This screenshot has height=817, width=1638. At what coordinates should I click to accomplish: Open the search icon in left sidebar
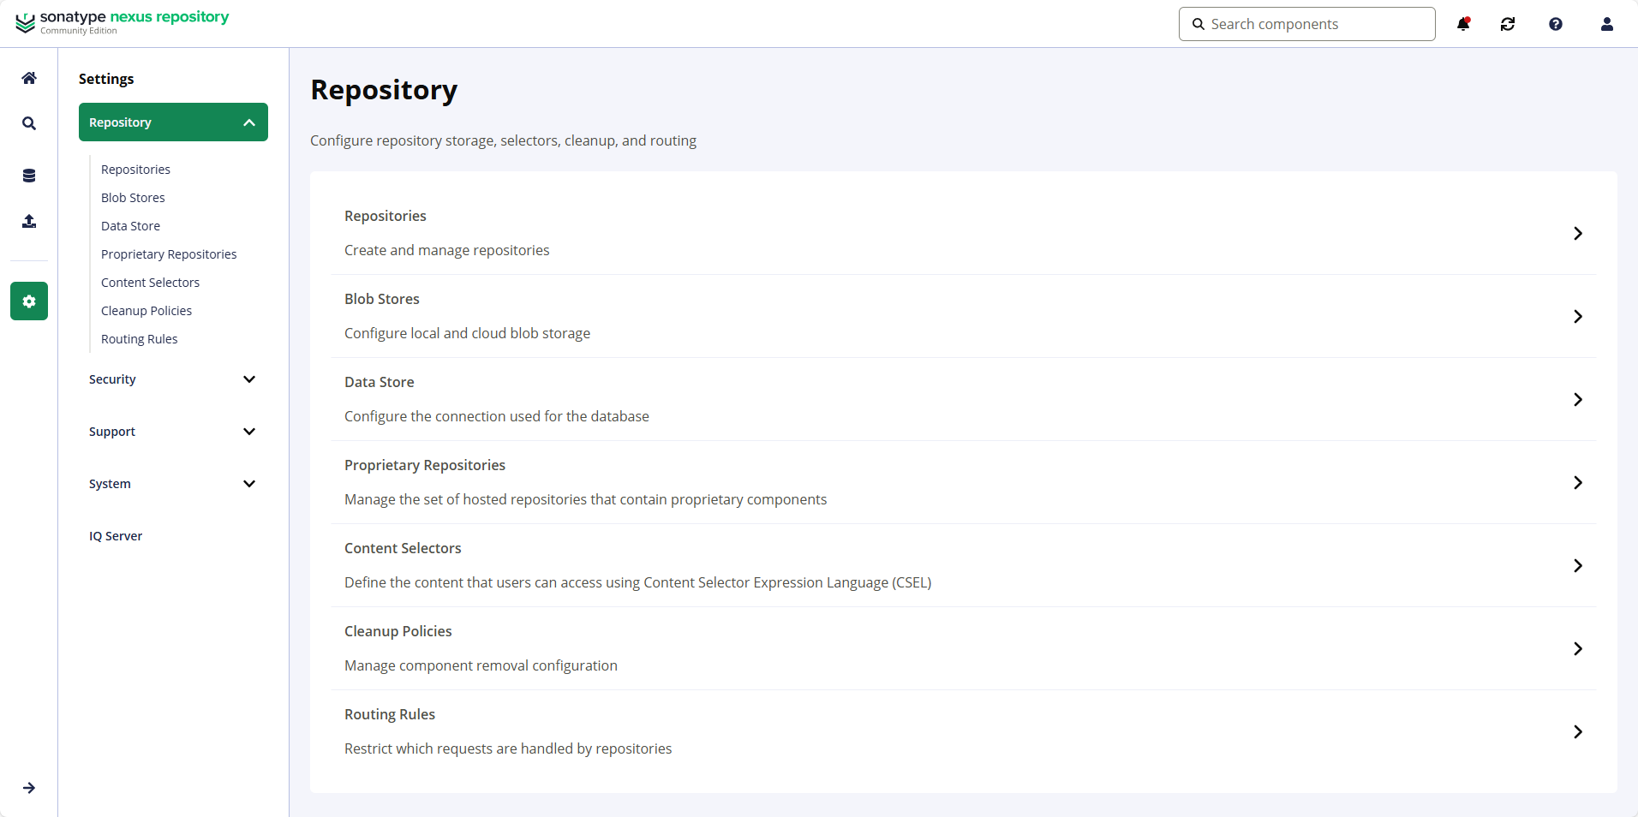point(29,123)
